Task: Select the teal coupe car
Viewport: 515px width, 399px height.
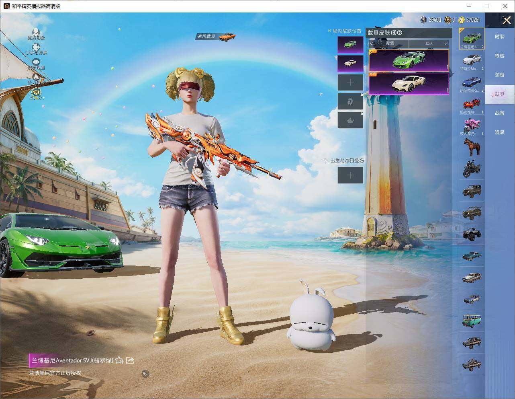Action: (472, 255)
